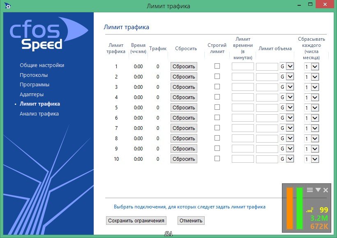
Task: Open the status widget hamburger menu
Action: point(310,190)
